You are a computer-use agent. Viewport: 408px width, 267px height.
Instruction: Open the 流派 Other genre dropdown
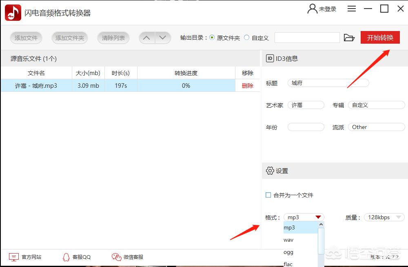[376, 127]
